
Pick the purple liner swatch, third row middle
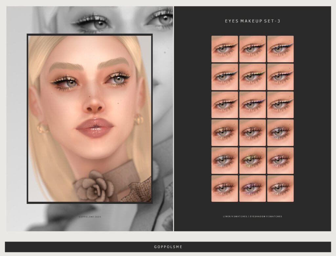click(252, 105)
